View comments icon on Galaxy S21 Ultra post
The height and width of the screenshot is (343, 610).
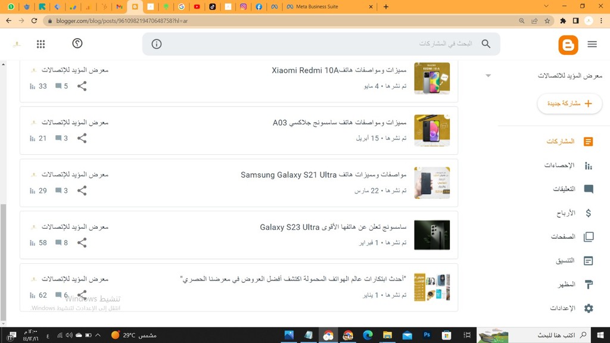58,191
